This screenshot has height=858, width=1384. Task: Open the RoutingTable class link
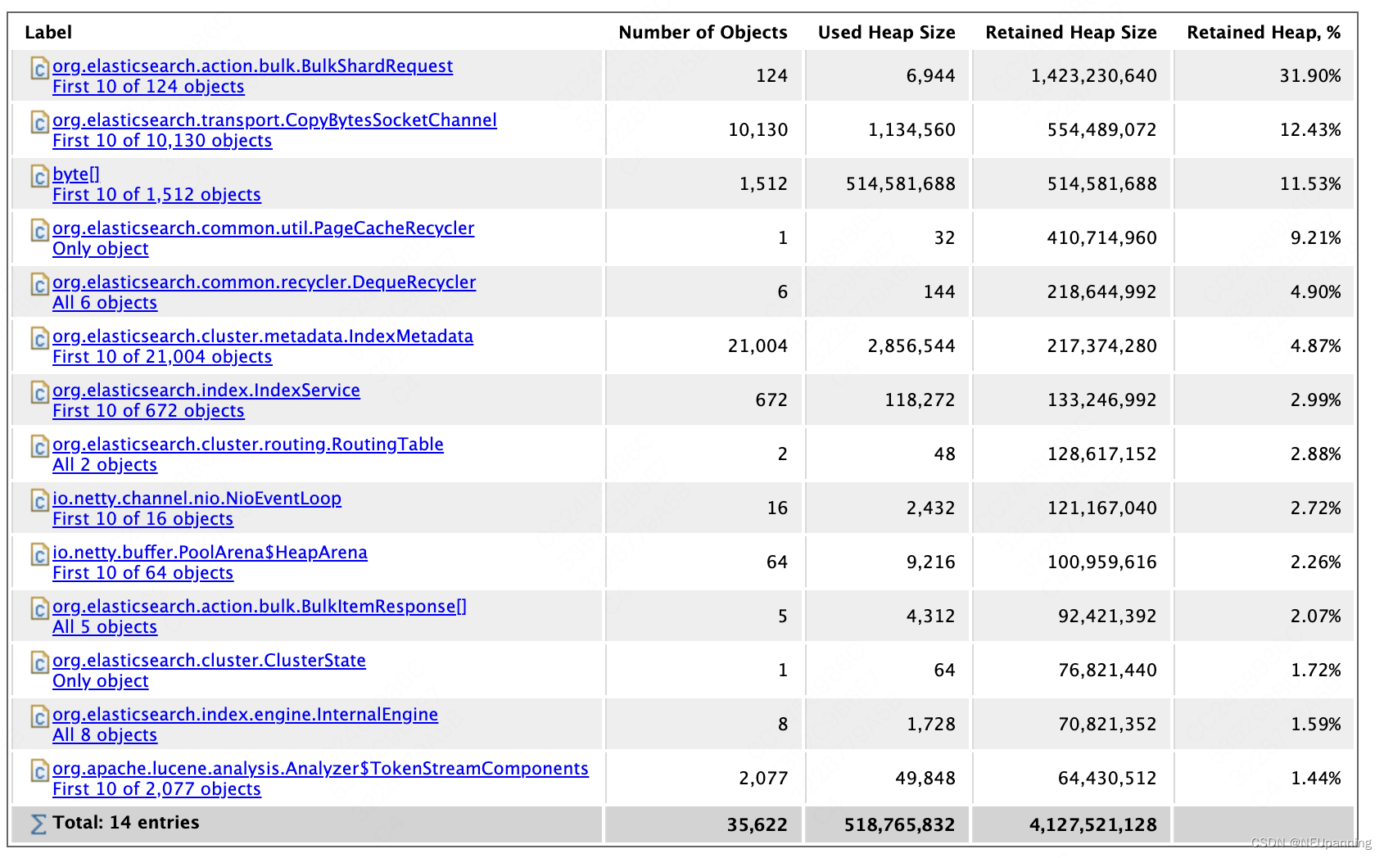pyautogui.click(x=248, y=445)
